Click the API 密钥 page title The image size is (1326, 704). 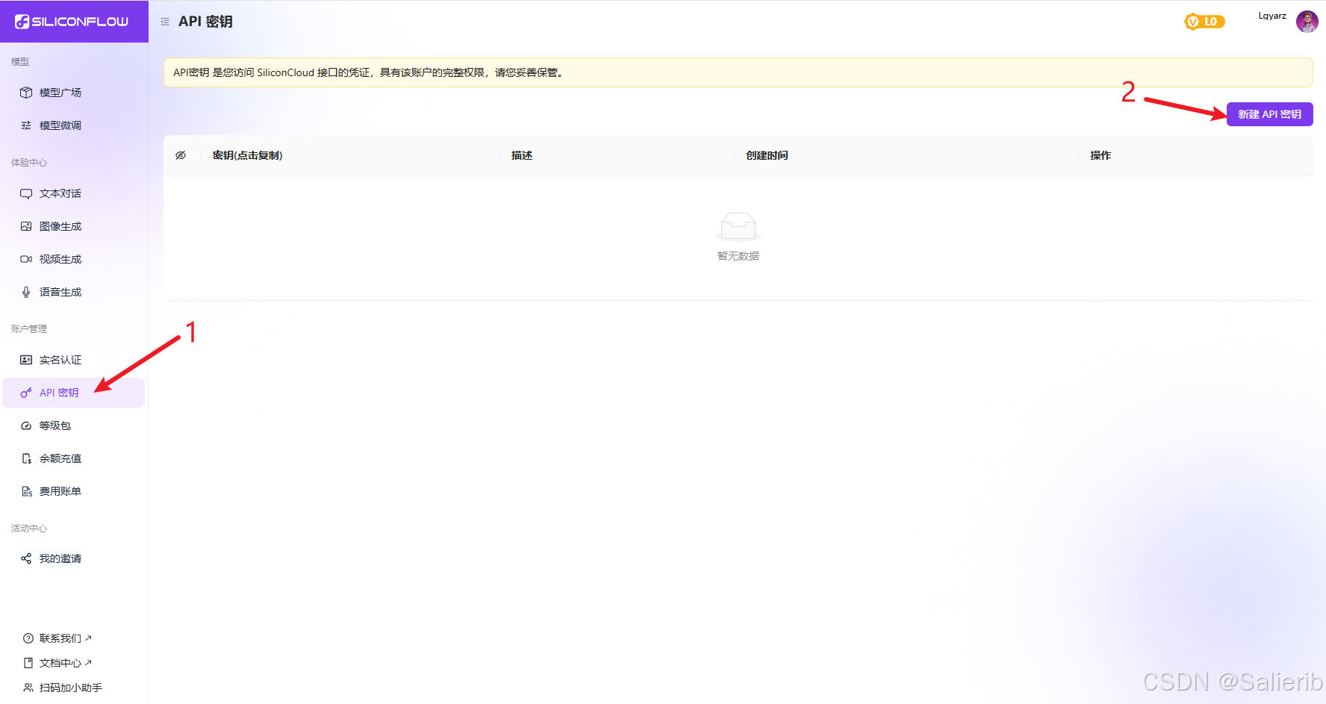coord(205,22)
